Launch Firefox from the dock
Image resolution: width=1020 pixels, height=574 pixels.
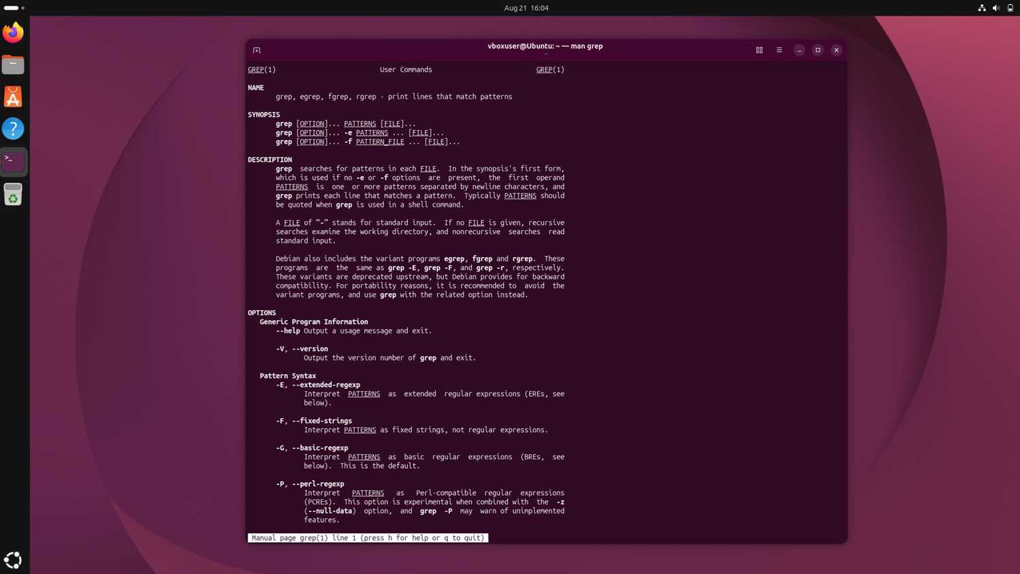tap(13, 32)
